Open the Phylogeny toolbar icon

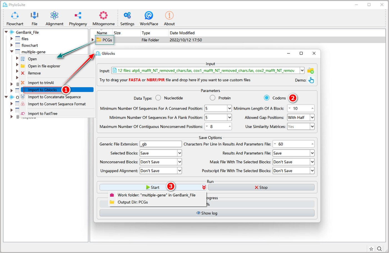[x=78, y=16]
